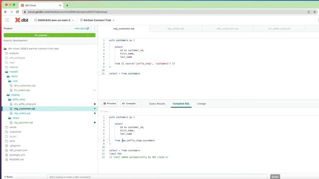Go forward in the browser
319x179 pixels.
(11, 12)
